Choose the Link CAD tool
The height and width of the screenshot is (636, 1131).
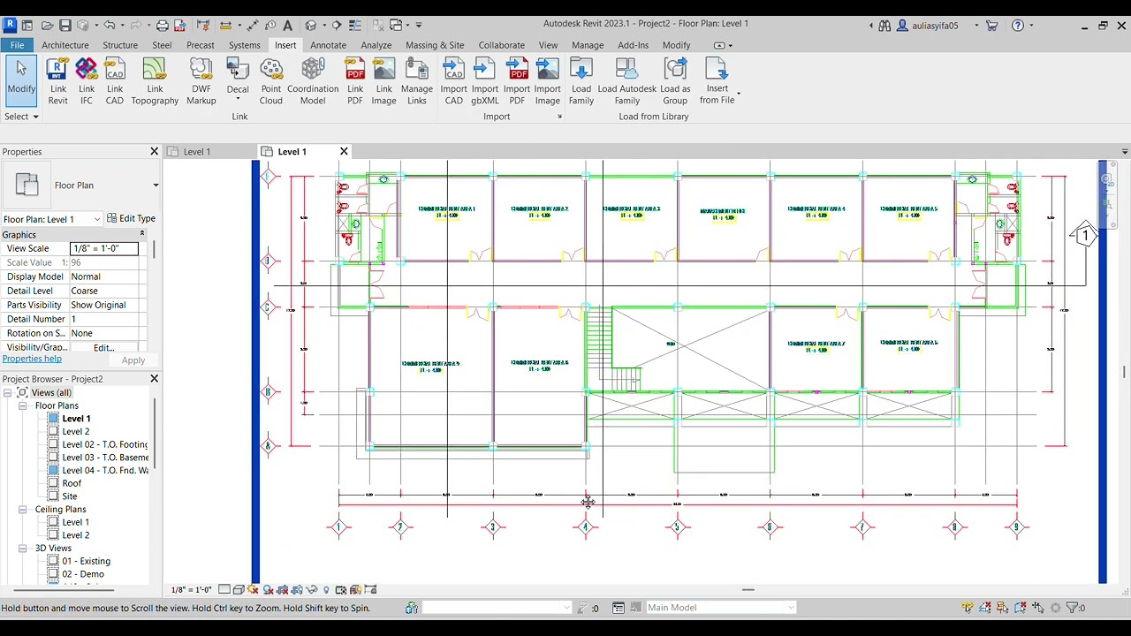pos(115,81)
